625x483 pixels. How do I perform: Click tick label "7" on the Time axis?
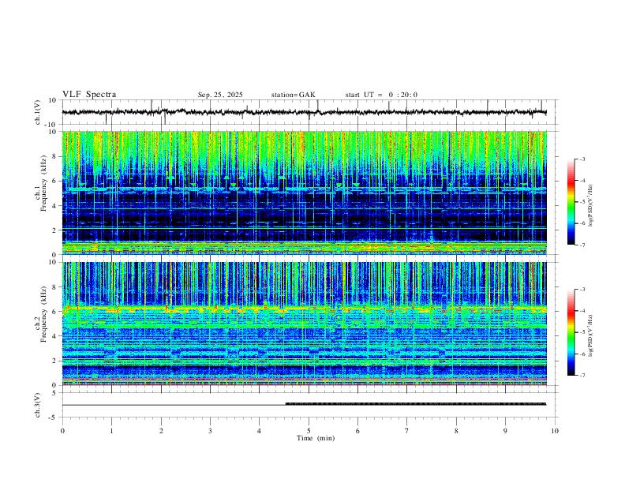pos(407,431)
